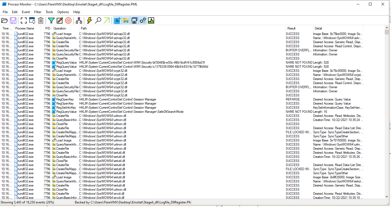Toggle Show Process and Thread Activity

click(143, 20)
